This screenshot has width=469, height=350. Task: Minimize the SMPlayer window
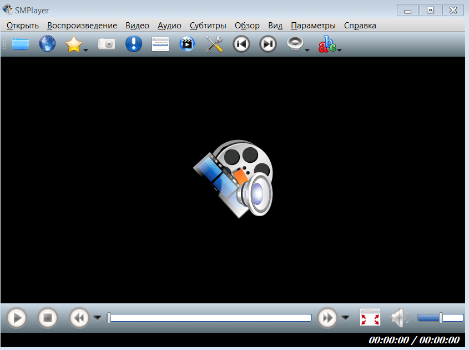click(407, 11)
